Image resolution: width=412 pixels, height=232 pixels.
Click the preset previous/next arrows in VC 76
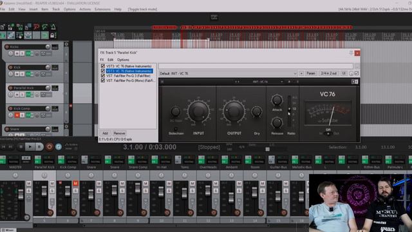(x=237, y=82)
